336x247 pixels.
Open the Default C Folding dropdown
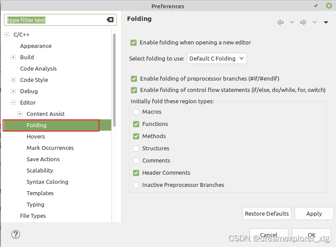pos(216,58)
